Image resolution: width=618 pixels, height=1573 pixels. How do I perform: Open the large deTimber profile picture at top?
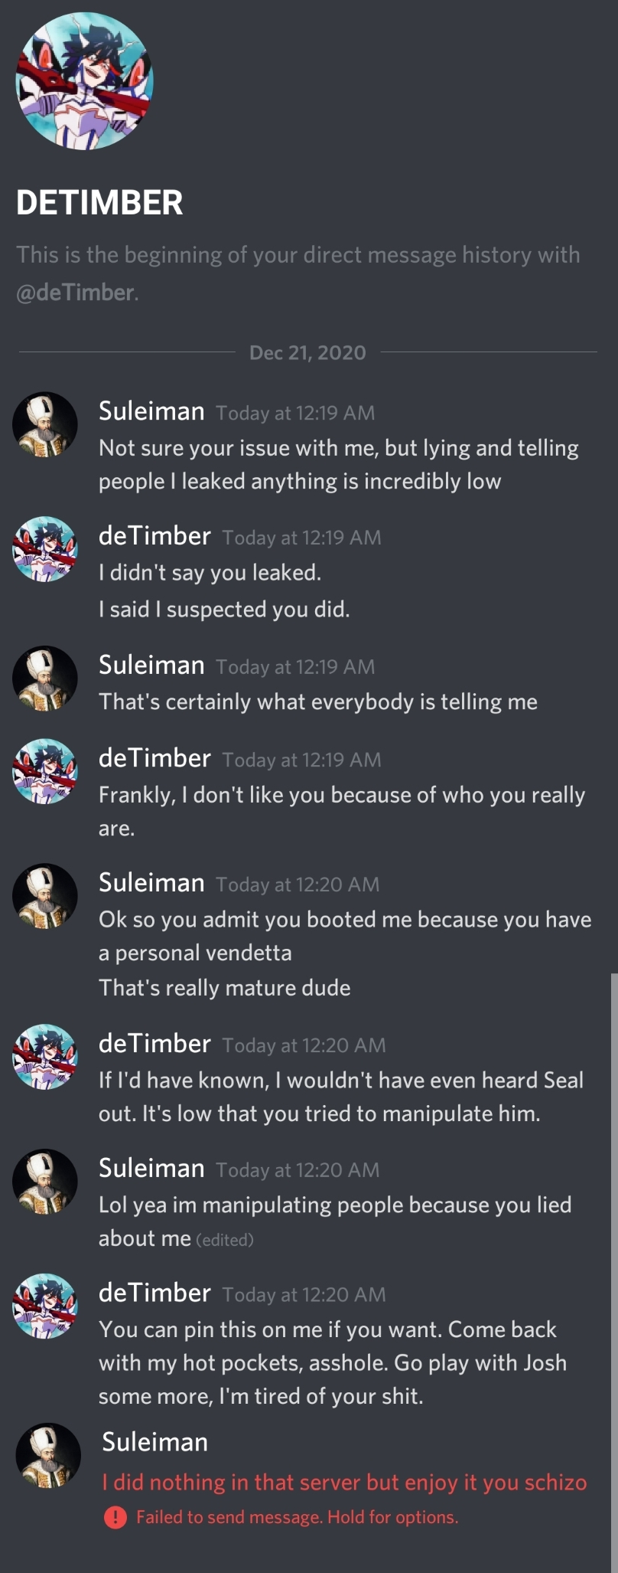coord(84,81)
